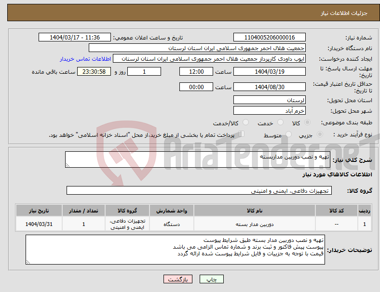Screen dimensions: 380x292
Task: Click the response time field 12:00
Action: point(196,71)
